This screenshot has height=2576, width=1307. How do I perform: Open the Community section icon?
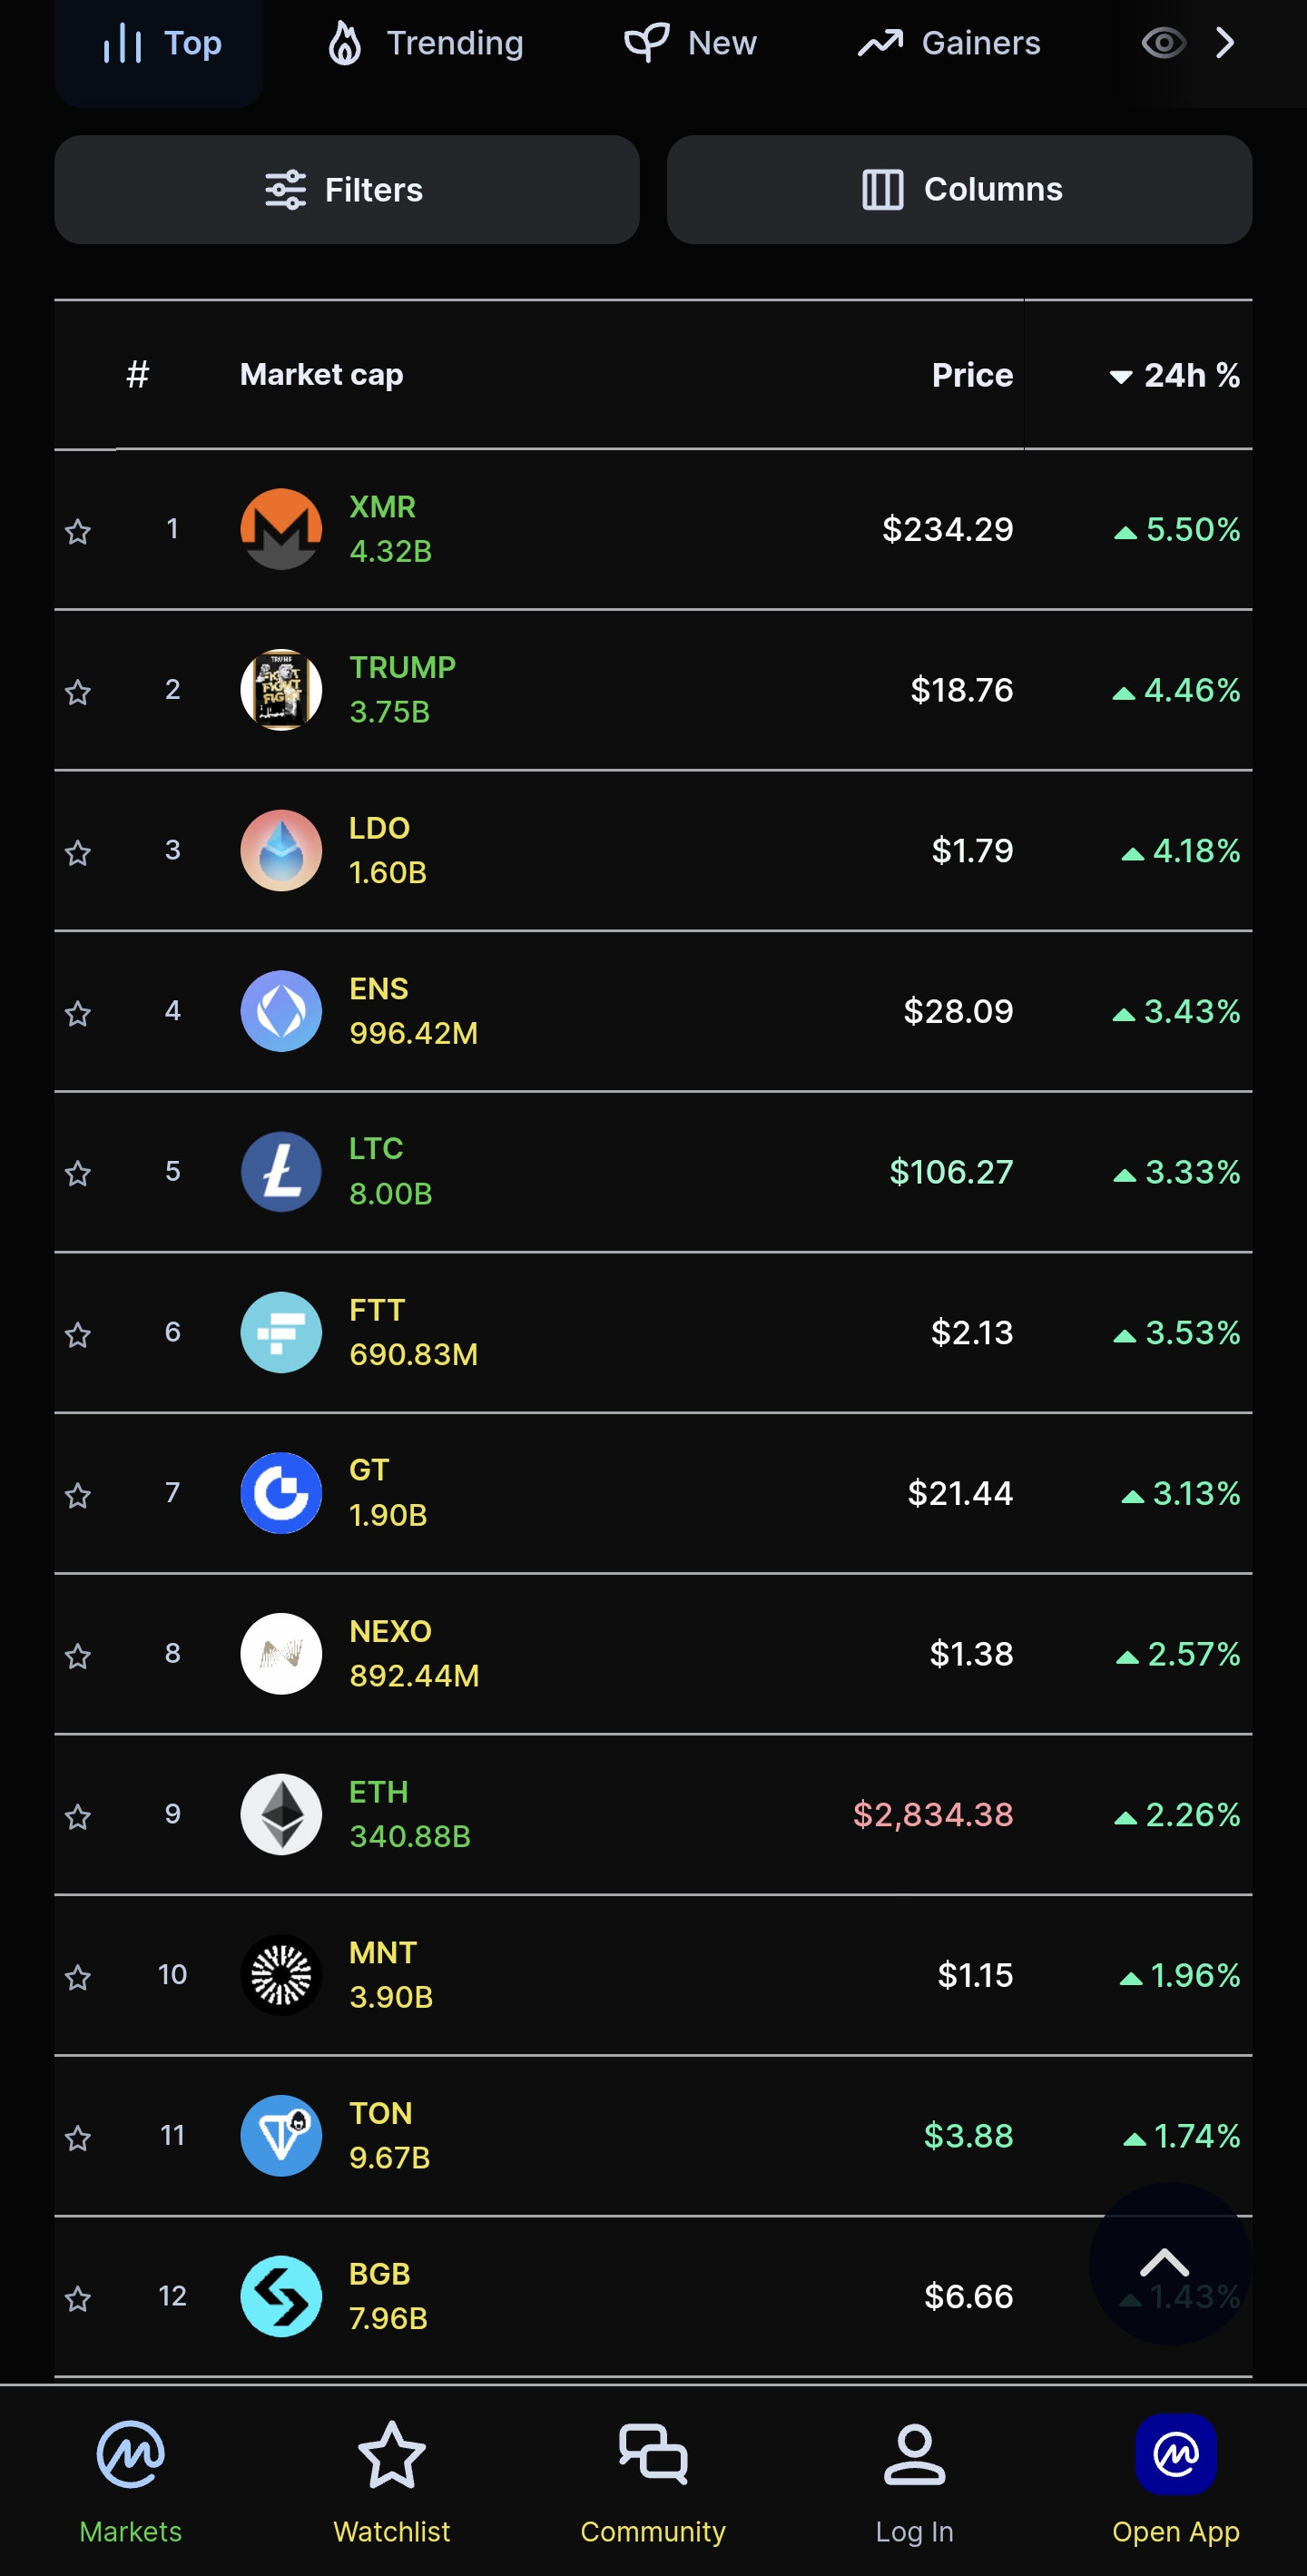pos(653,2454)
